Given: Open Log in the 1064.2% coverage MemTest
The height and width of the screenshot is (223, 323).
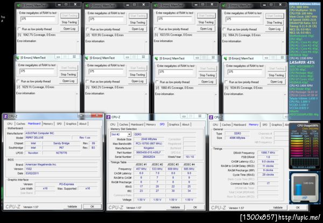Looking at the screenshot, I should (275, 29).
